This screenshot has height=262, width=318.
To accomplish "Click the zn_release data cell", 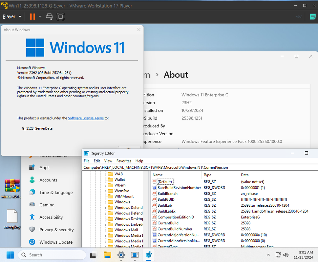I will pos(249,194).
